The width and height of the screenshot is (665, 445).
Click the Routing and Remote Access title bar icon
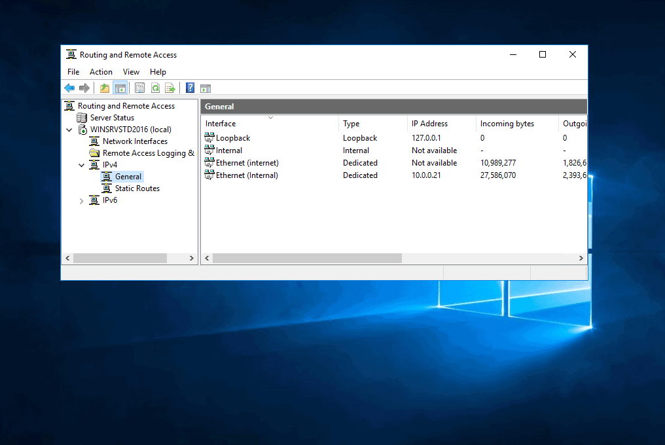71,54
